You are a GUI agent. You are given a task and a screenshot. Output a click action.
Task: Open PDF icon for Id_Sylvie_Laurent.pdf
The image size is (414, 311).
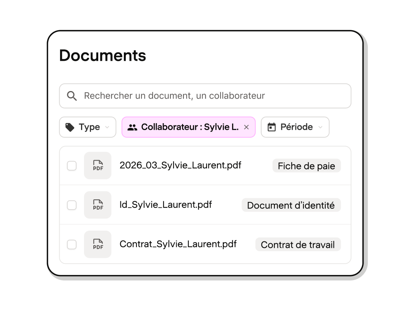coord(98,205)
